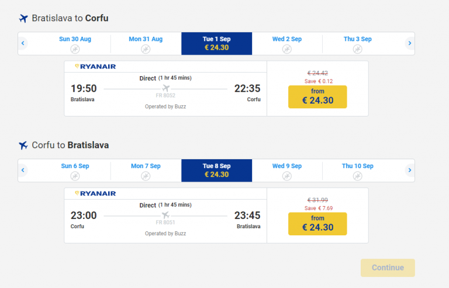Click the no-flight icon under Thu 10 Sep
This screenshot has height=288, width=449.
[357, 176]
